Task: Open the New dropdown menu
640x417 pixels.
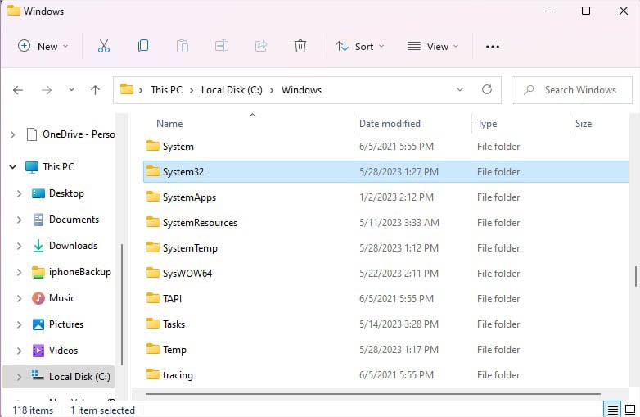Action: [x=43, y=46]
